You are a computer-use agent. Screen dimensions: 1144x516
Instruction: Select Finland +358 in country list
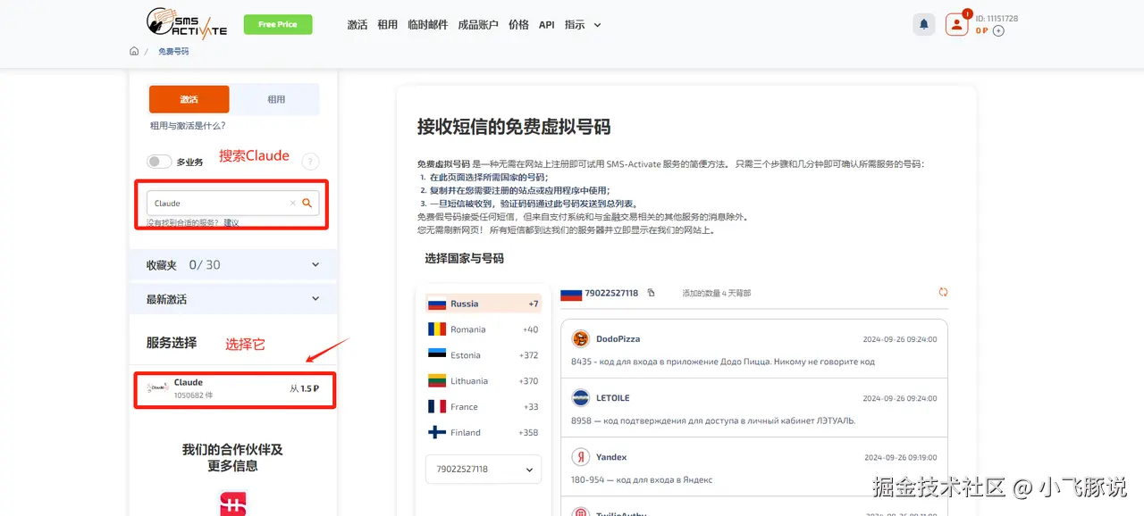[484, 433]
